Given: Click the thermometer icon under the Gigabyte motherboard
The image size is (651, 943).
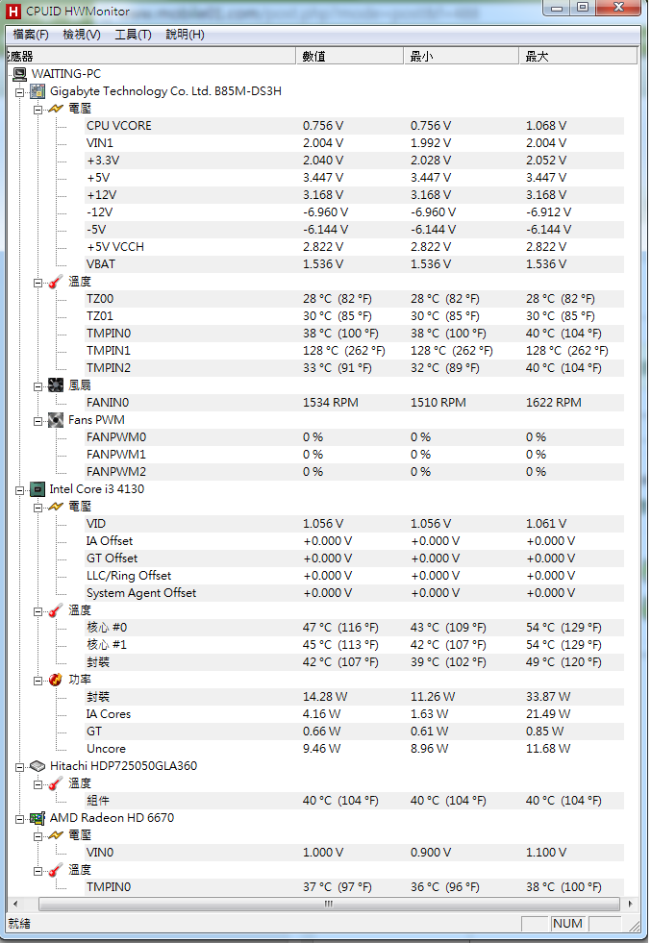Looking at the screenshot, I should click(56, 282).
